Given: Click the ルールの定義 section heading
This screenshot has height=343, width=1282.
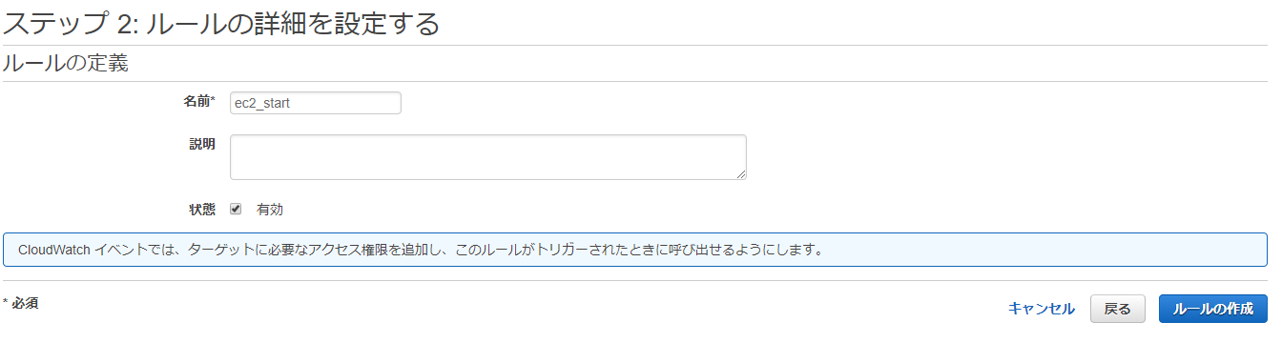Looking at the screenshot, I should 66,64.
